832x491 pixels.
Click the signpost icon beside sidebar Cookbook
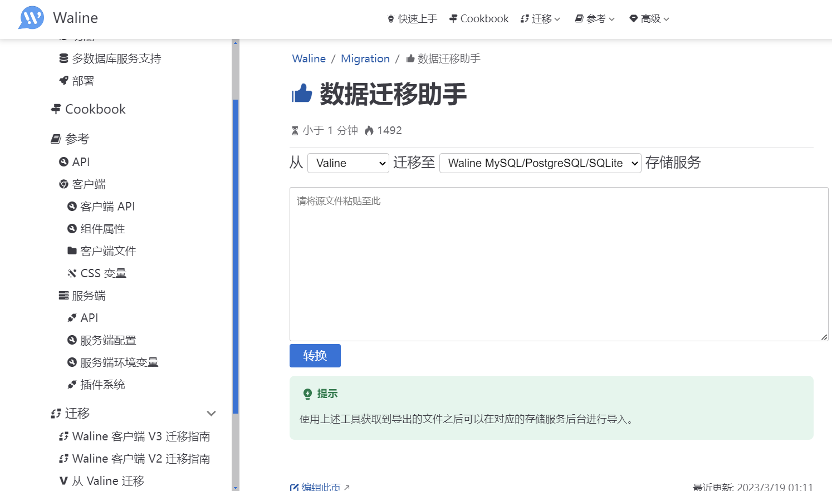56,109
